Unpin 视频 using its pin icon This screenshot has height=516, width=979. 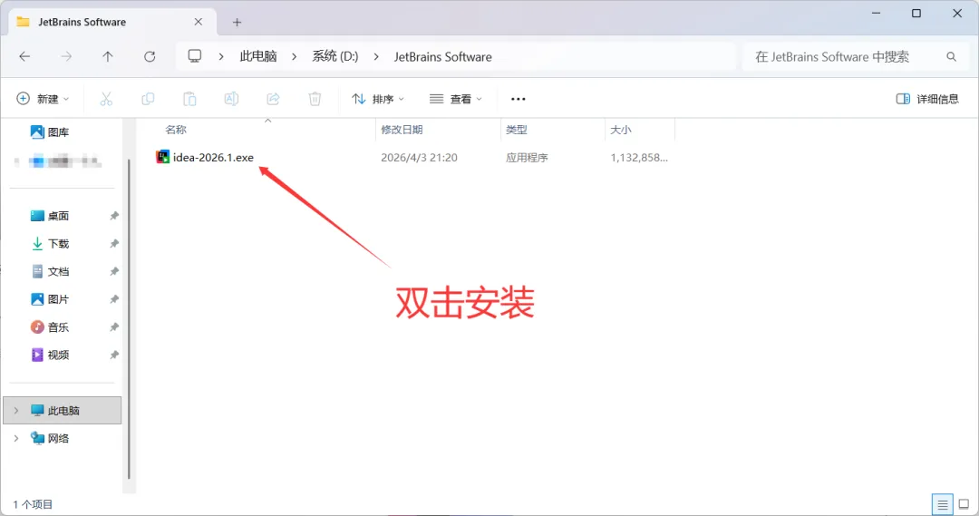[x=114, y=355]
